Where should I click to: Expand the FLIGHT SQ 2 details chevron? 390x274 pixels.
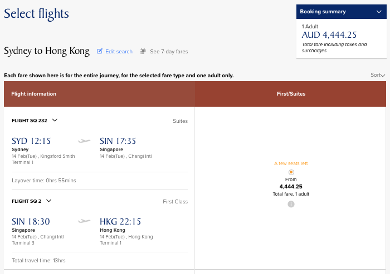point(49,201)
